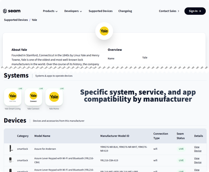Expand the Developers menu
The width and height of the screenshot is (209, 172).
(73, 11)
